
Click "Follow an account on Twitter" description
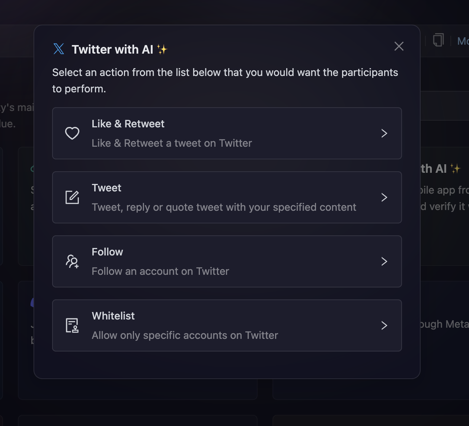click(160, 271)
